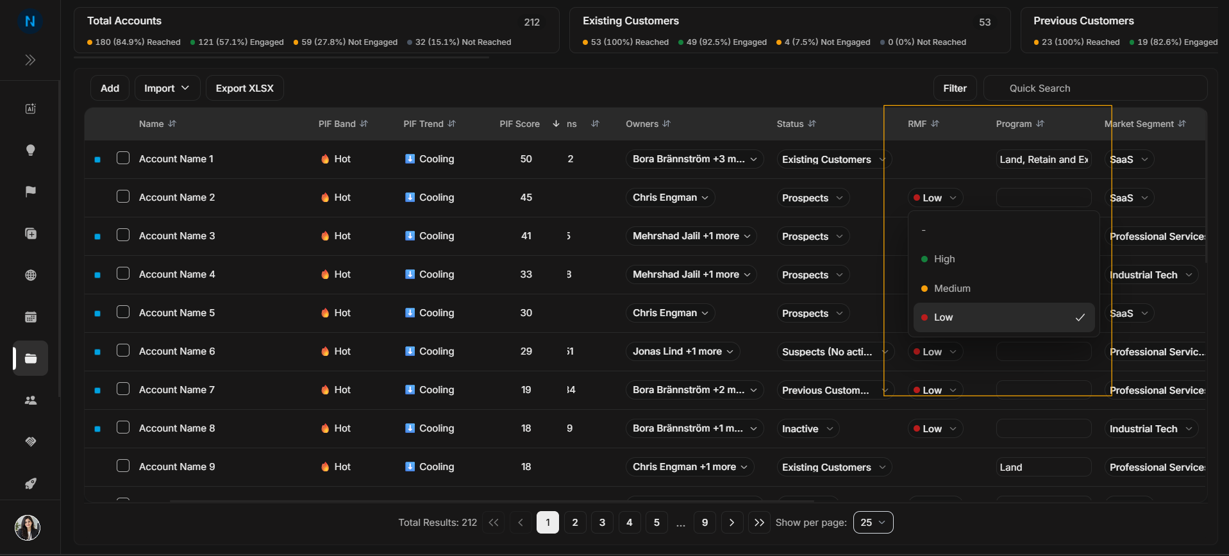Expand the sidebar with double chevron
This screenshot has width=1229, height=556.
pyautogui.click(x=30, y=60)
